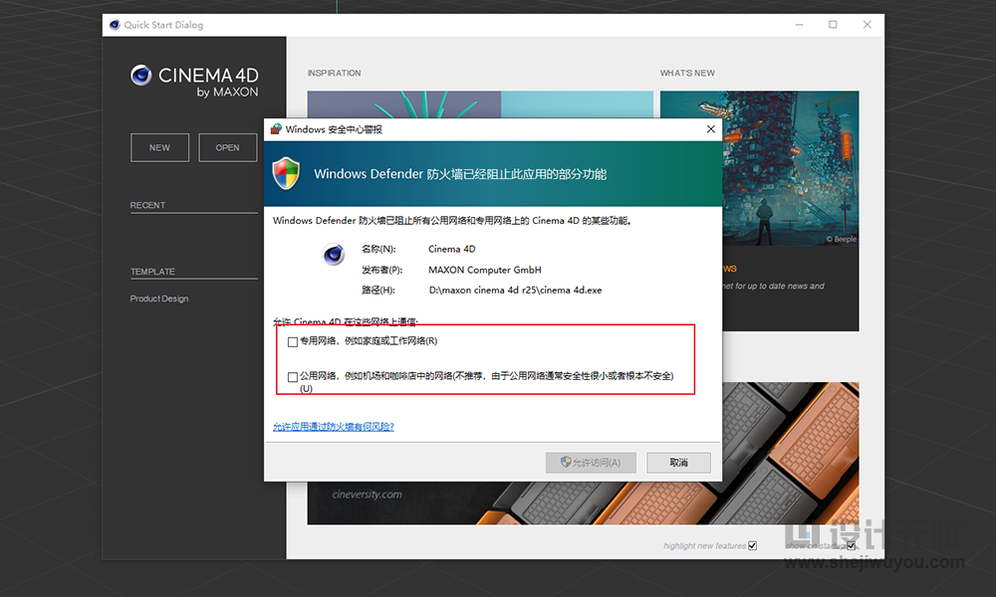Screen dimensions: 996x597
Task: Click the security alert title bar icon
Action: (x=276, y=128)
